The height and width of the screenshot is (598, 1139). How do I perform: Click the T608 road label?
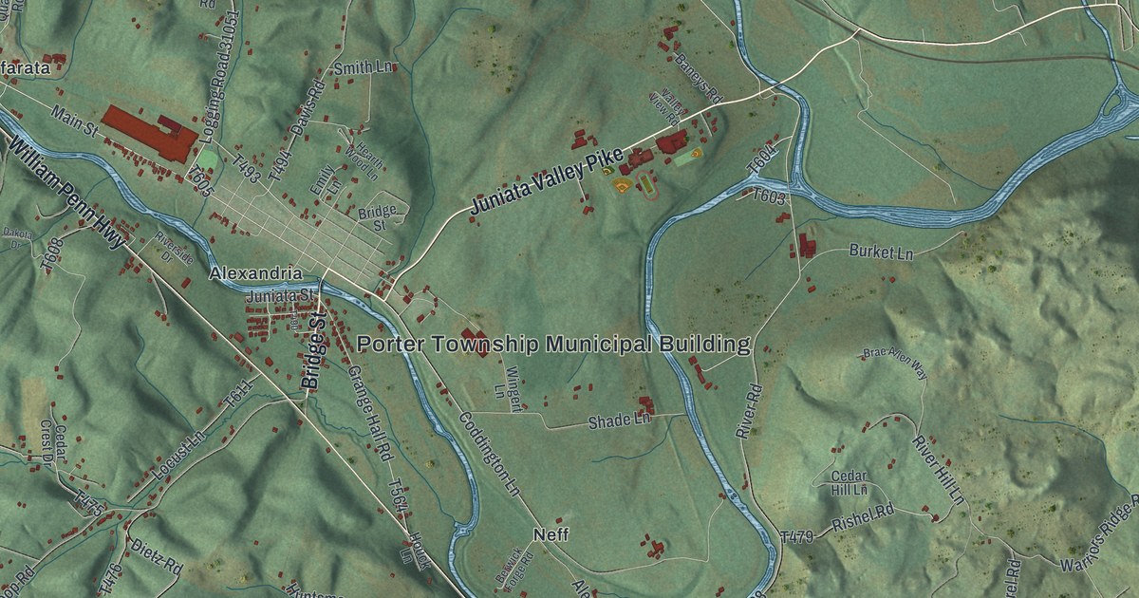coord(53,252)
